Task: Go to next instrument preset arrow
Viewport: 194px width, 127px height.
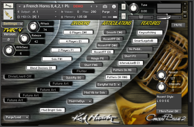Action: (97, 6)
